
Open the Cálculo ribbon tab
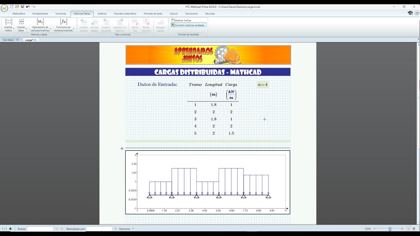(x=174, y=14)
